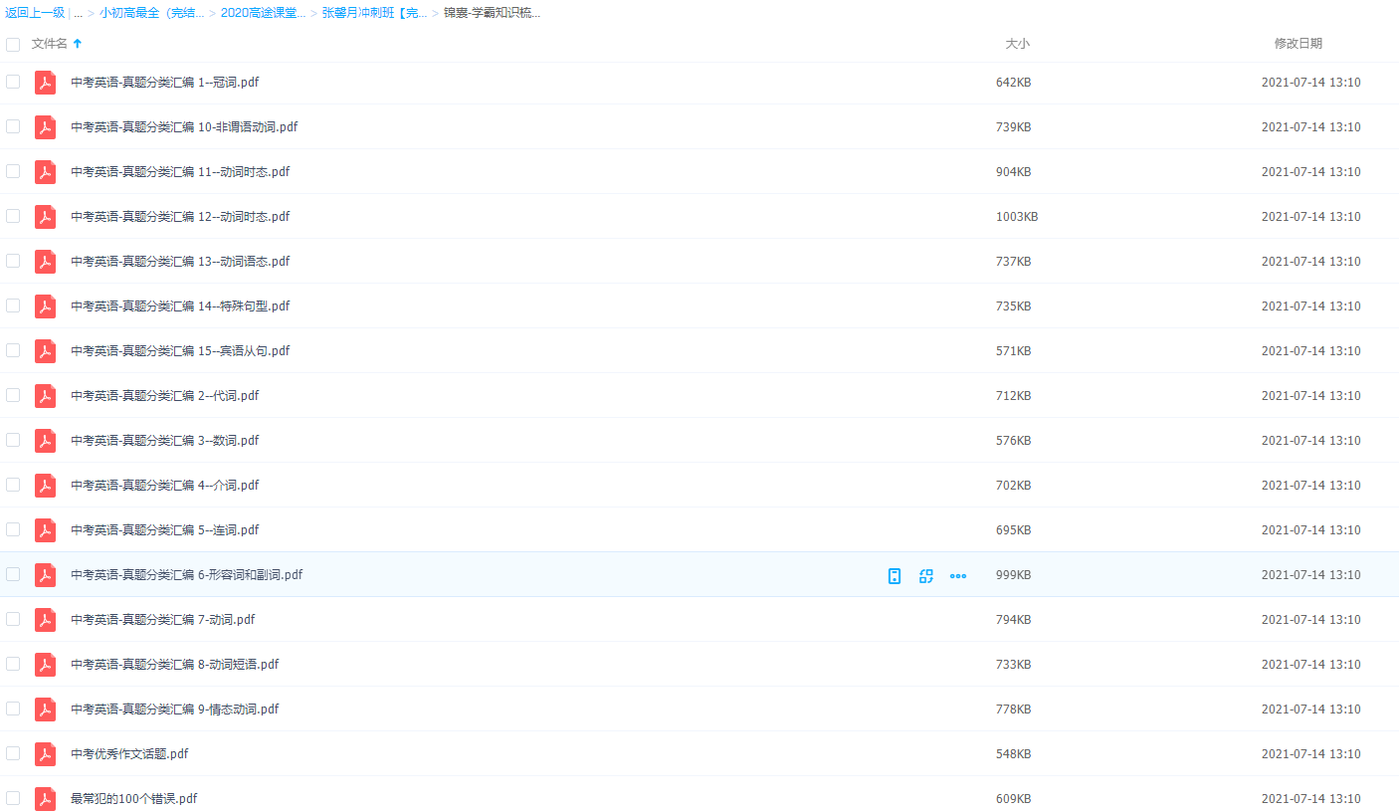
Task: Toggle the 文件名 sort arrow
Action: pos(78,44)
